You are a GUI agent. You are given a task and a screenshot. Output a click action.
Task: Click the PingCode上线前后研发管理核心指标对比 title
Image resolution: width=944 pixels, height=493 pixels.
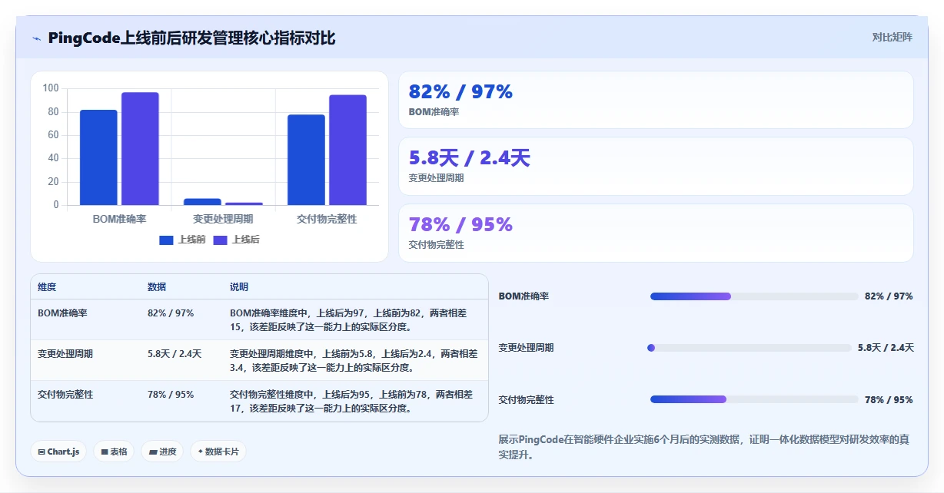(191, 38)
